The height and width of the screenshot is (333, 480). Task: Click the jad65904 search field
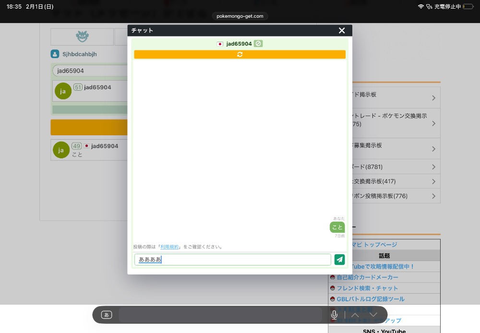click(89, 71)
